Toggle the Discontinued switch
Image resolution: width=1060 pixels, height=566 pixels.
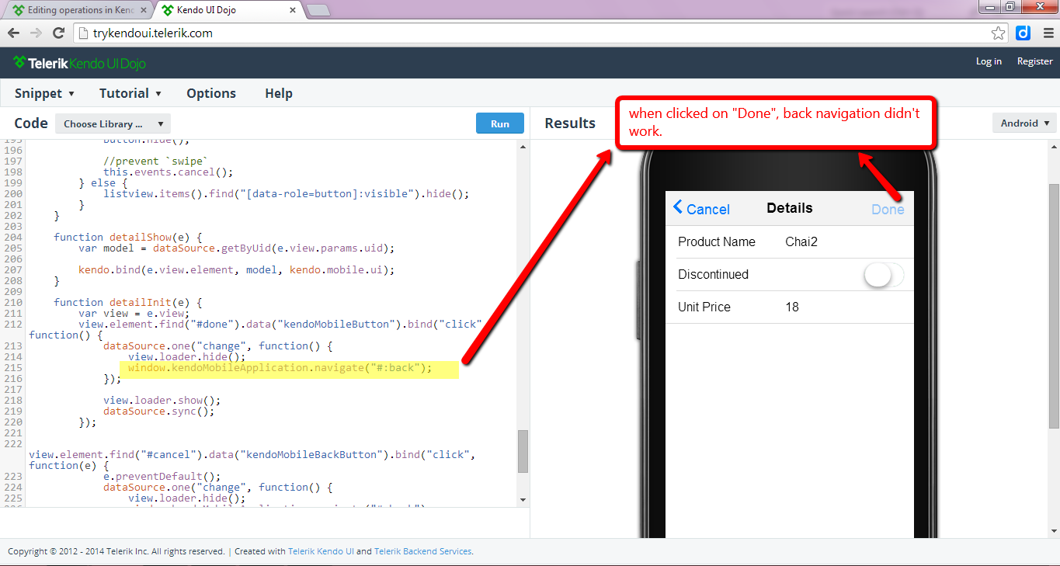point(884,275)
